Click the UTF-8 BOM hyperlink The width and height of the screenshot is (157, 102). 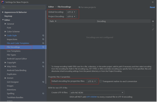(92, 97)
